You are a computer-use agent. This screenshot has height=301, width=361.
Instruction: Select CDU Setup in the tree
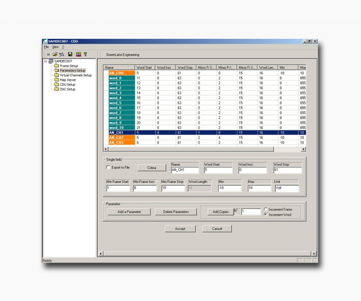[x=68, y=85]
